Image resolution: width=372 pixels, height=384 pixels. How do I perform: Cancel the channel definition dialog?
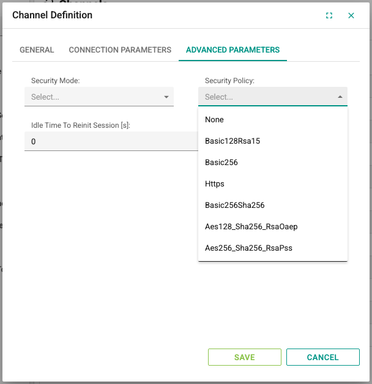click(322, 357)
